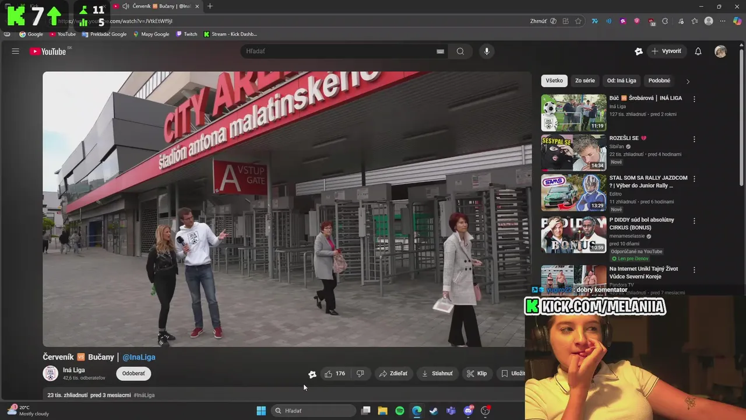Download the video via Stiahnuť
Image resolution: width=746 pixels, height=420 pixels.
437,373
